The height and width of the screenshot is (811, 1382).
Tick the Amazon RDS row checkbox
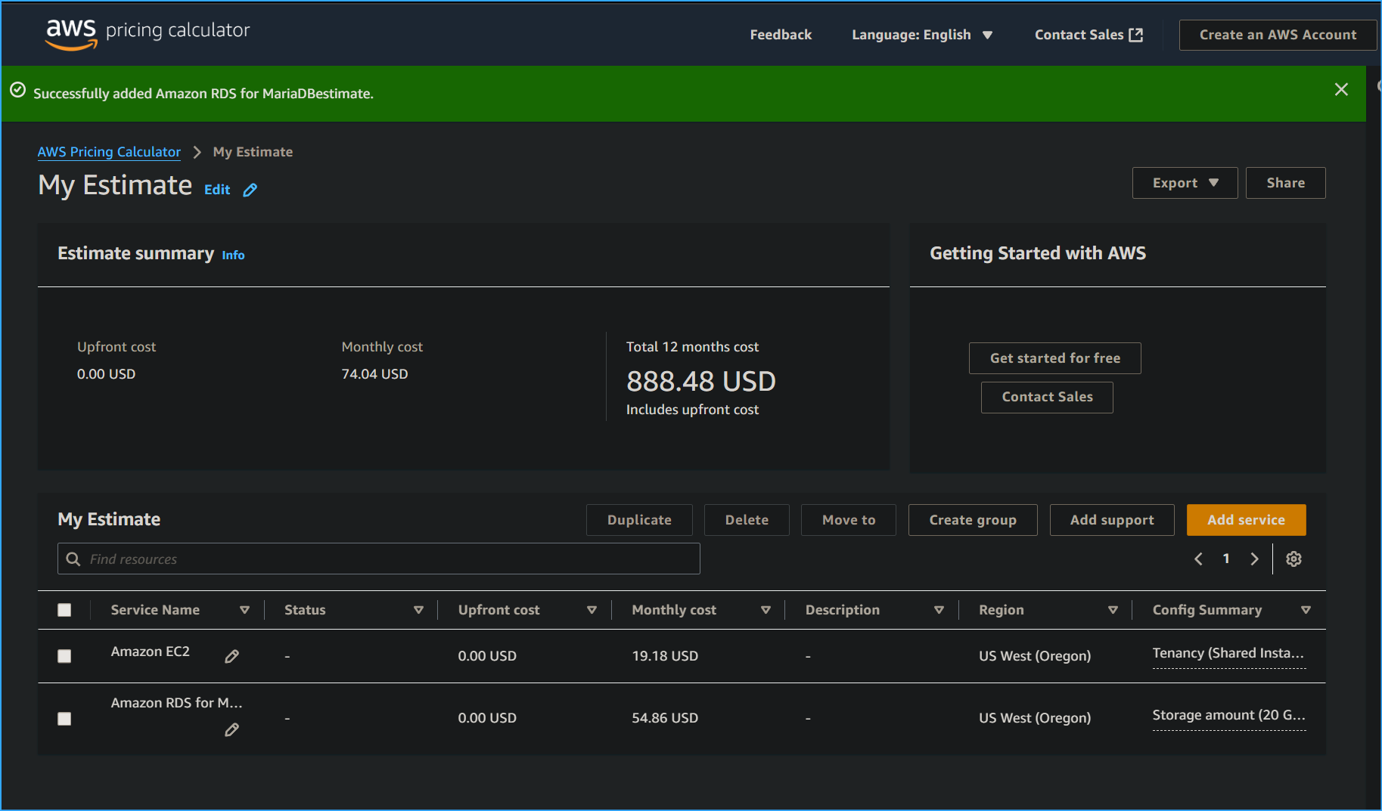(x=64, y=718)
